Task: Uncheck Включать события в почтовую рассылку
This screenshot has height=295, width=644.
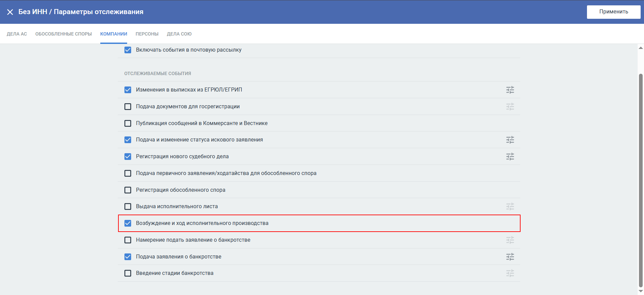Action: coord(128,50)
